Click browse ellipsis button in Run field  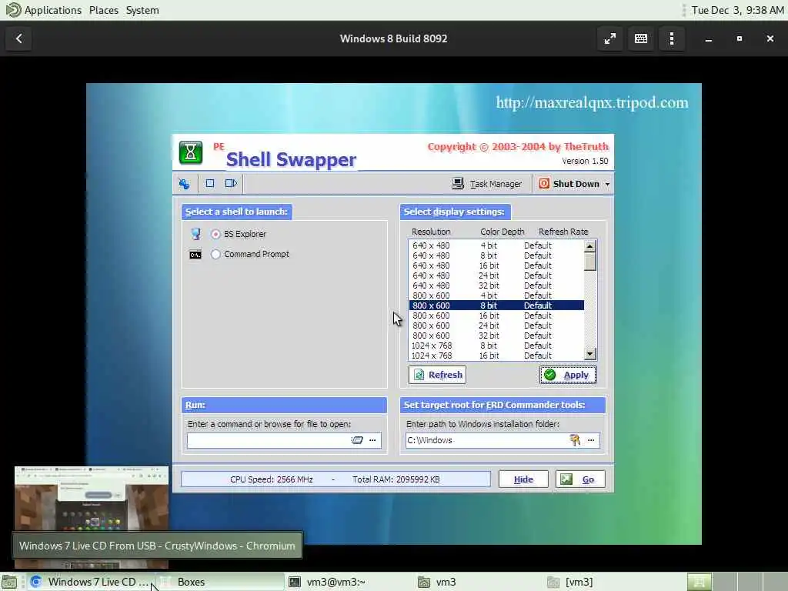(x=372, y=440)
